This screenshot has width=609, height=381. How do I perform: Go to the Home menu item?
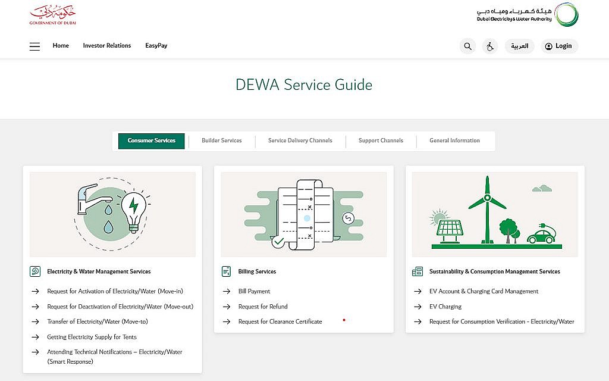[x=61, y=45]
